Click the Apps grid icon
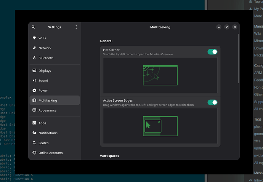 click(x=34, y=123)
